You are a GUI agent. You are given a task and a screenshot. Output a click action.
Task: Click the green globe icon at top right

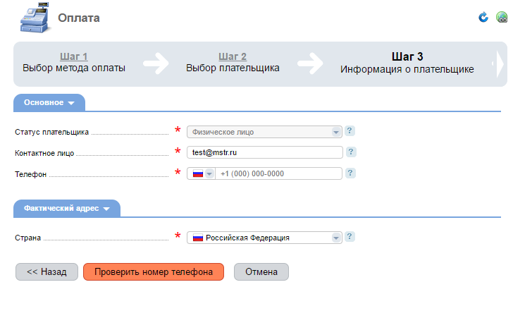tap(502, 17)
